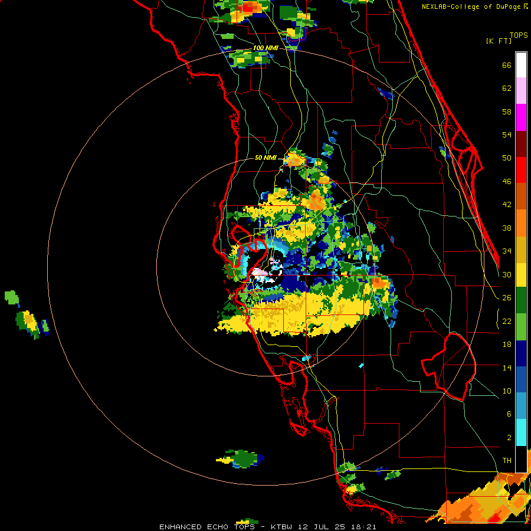Pick the navy blue legend swatch
This screenshot has width=531, height=531.
pos(521,353)
